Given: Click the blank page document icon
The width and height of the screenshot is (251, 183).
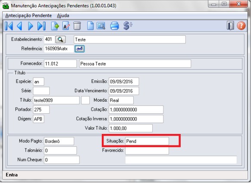Looking at the screenshot, I should tap(91, 26).
